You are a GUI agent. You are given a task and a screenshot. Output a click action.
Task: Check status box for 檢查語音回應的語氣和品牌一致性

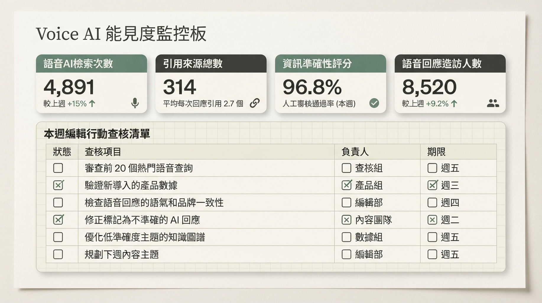(58, 203)
